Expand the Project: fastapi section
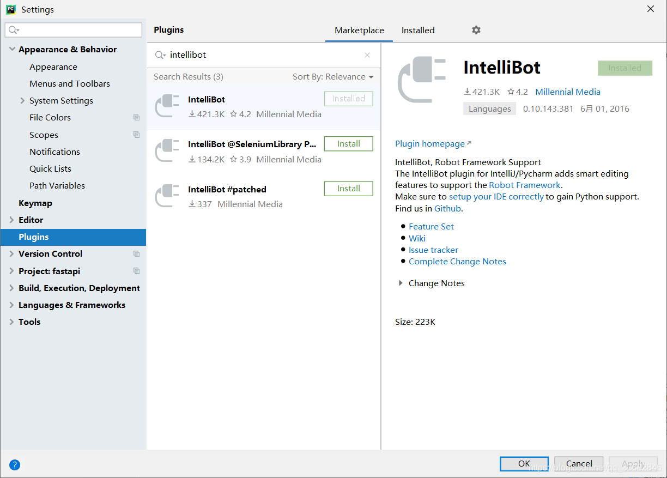Image resolution: width=667 pixels, height=478 pixels. (x=12, y=271)
